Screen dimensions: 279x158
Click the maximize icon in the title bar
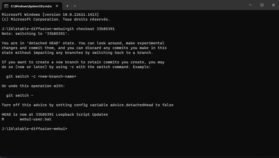coord(262,5)
